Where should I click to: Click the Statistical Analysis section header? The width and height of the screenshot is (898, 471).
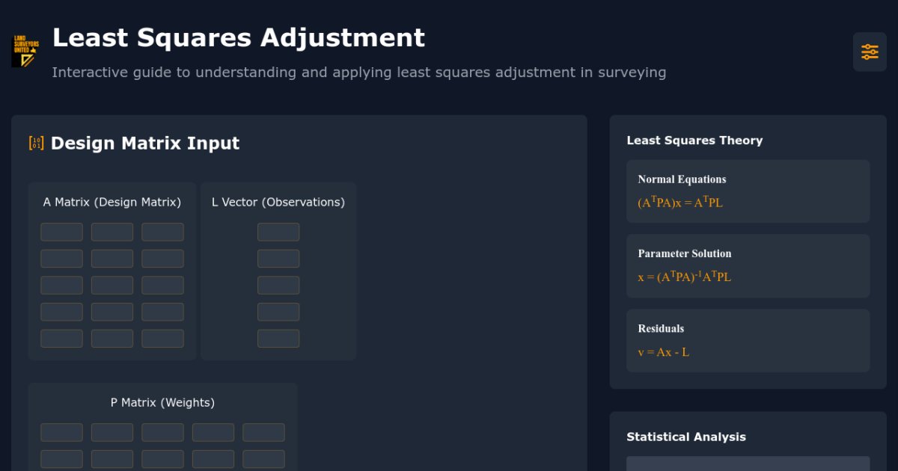(686, 437)
